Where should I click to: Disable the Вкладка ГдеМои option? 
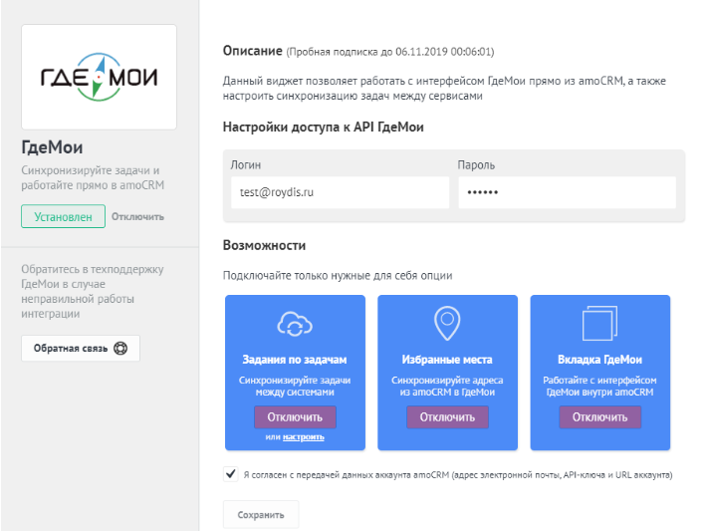600,416
